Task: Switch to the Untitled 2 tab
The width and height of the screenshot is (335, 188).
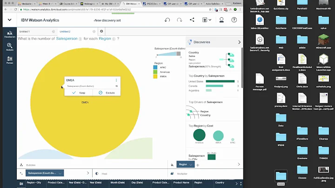Action: (x=65, y=31)
